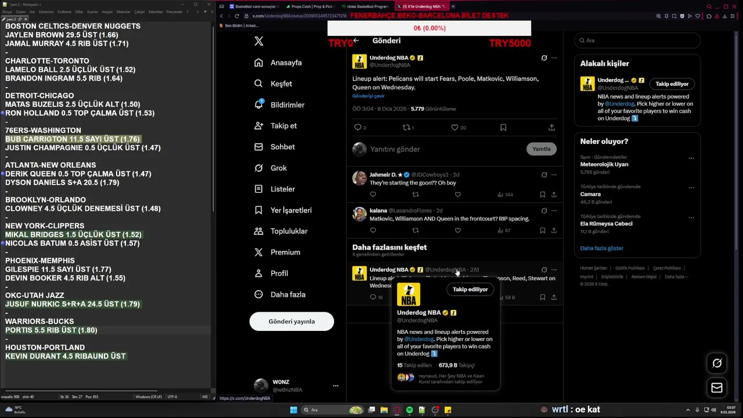This screenshot has height=418, width=743.
Task: Click Yanıtla reply button
Action: pyautogui.click(x=541, y=149)
